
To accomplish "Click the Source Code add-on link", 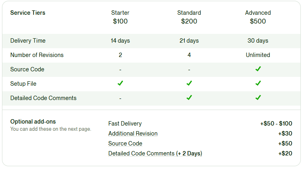I will click(125, 143).
